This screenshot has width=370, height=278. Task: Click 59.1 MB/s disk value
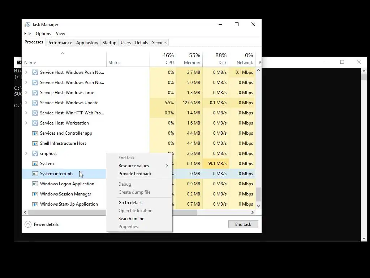(x=217, y=164)
